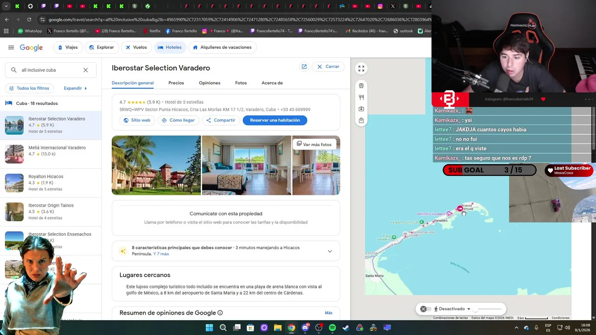Open Microsoft Store from the taskbar
Screen dimensions: 596x335
250,328
